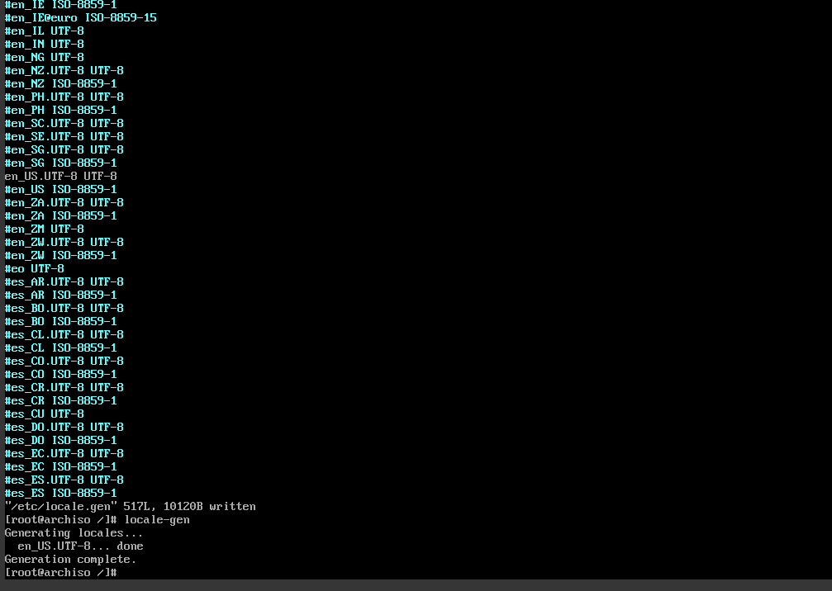Click the '"/etc/locale.gen" 517L, 10120B written' message
832x591 pixels.
coord(130,507)
